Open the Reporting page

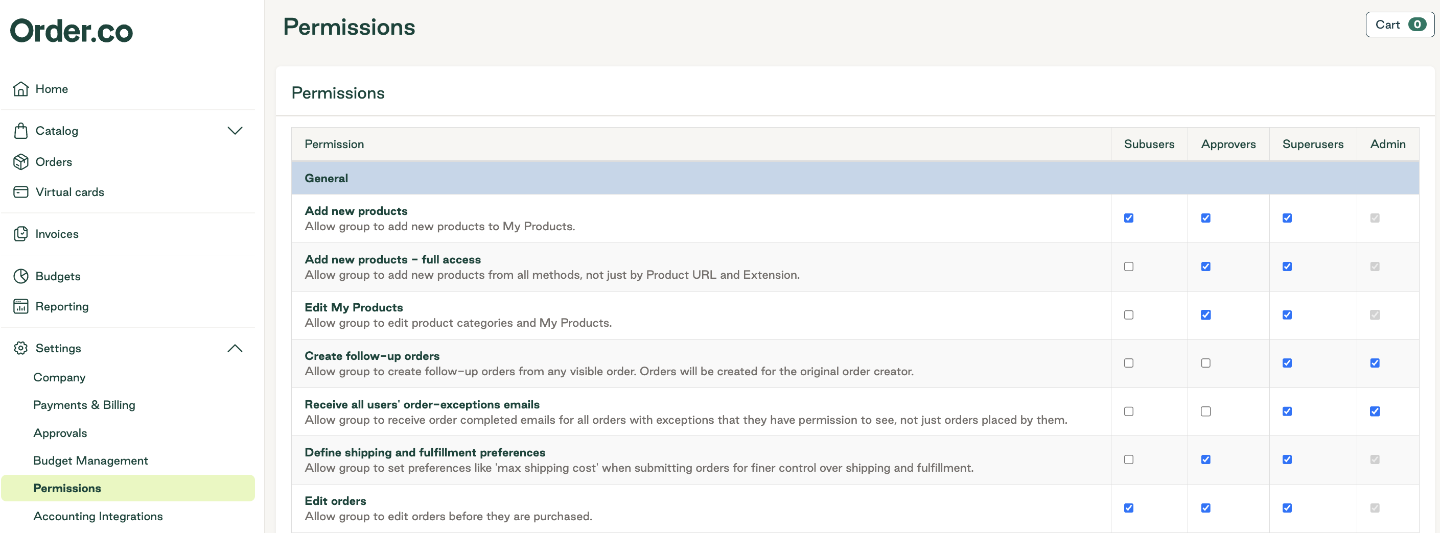(x=62, y=306)
